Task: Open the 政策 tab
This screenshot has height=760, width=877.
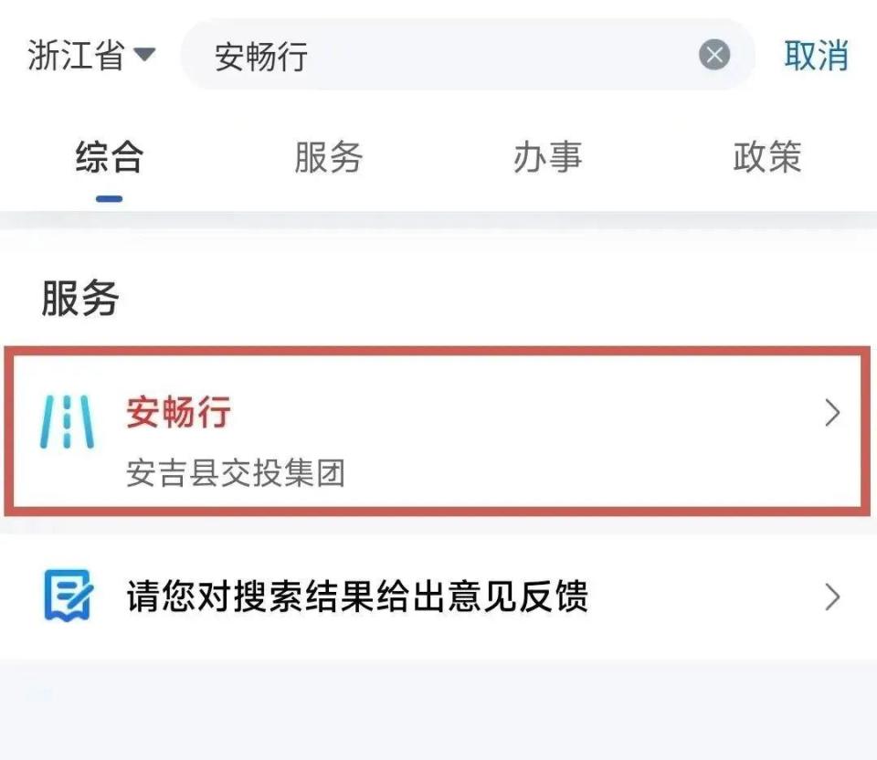Action: point(768,157)
